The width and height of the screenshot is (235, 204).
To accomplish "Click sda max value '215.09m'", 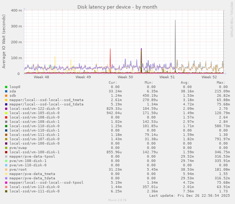I will click(222, 91).
